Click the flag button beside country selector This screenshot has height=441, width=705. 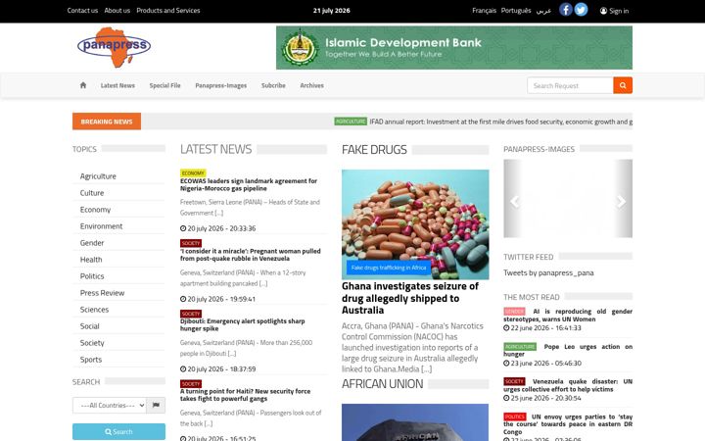click(x=156, y=405)
